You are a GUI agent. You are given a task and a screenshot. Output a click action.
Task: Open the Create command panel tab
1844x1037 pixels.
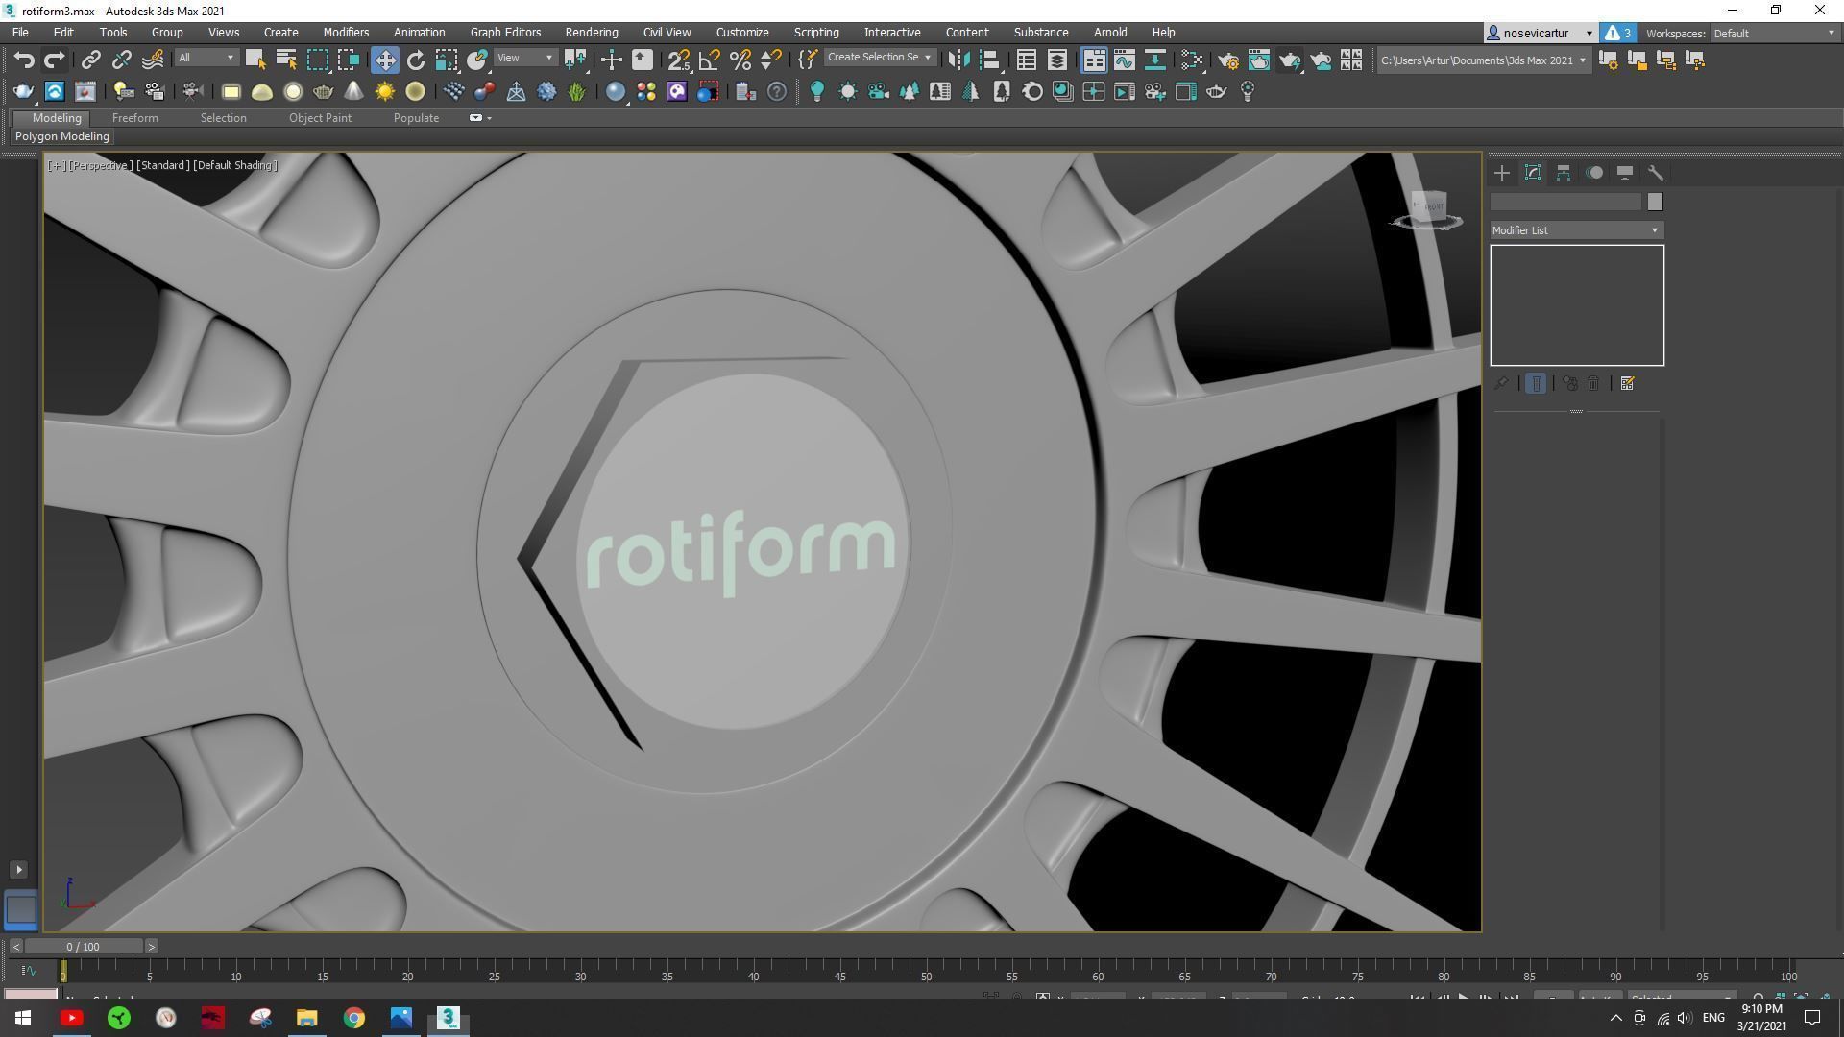pos(1502,173)
